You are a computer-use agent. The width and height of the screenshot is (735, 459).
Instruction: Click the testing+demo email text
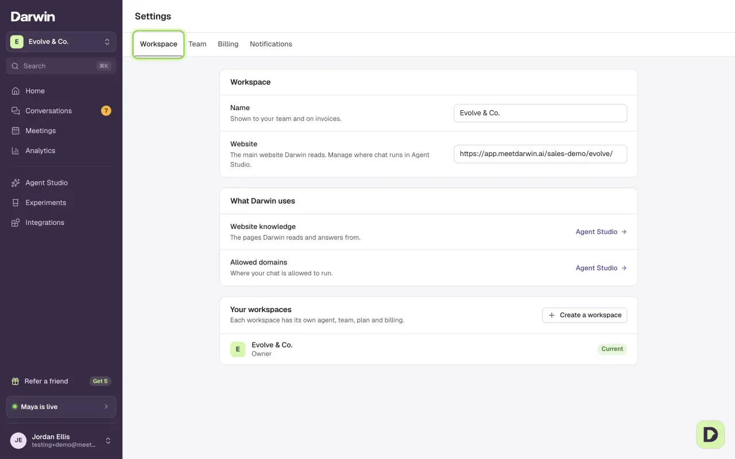coord(64,445)
